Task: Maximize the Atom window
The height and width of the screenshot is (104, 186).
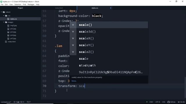Action: [x=176, y=1]
